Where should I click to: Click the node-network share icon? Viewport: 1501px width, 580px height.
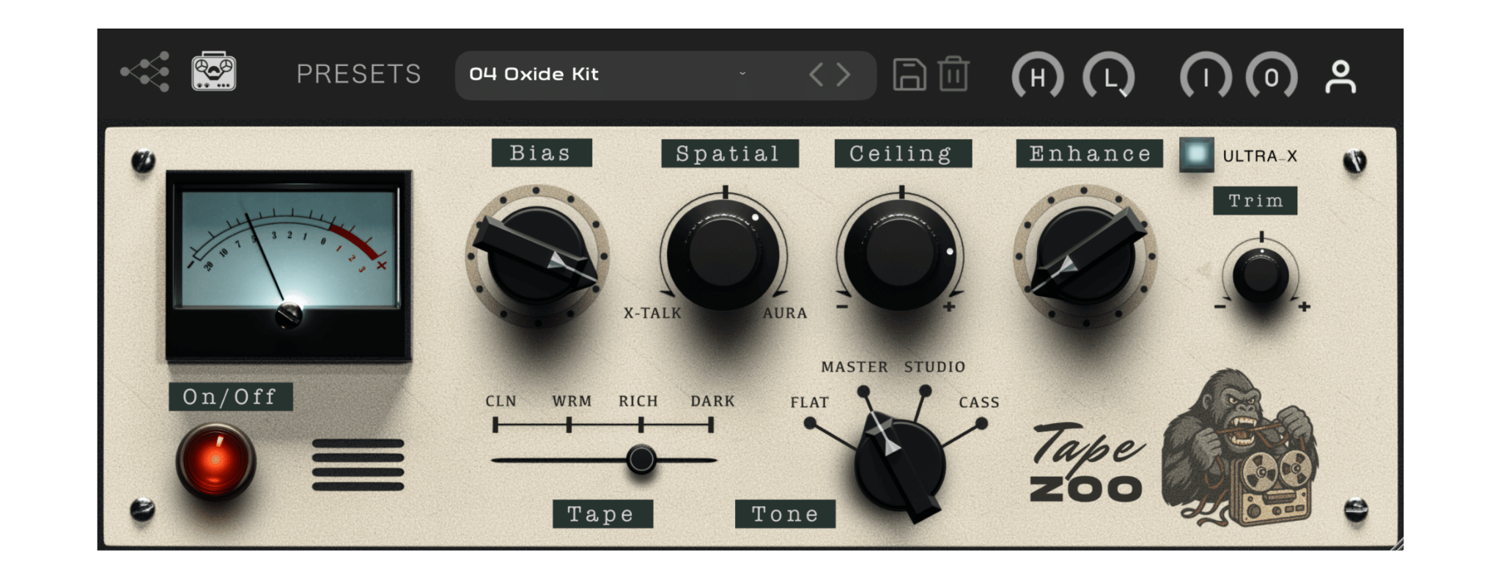[x=145, y=72]
